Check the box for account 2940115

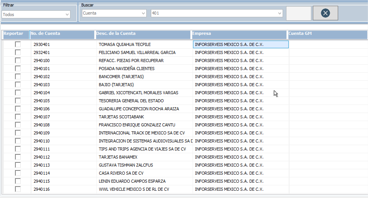18,181
